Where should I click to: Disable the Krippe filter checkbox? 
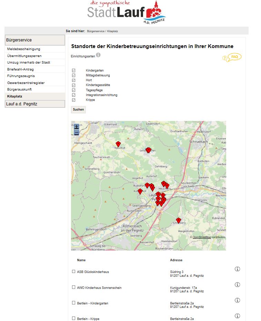tap(73, 100)
